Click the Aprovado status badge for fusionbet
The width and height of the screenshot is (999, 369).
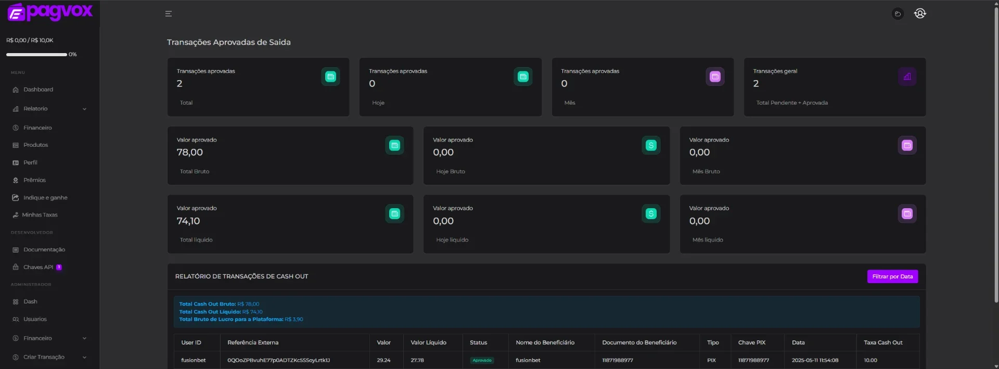(482, 360)
